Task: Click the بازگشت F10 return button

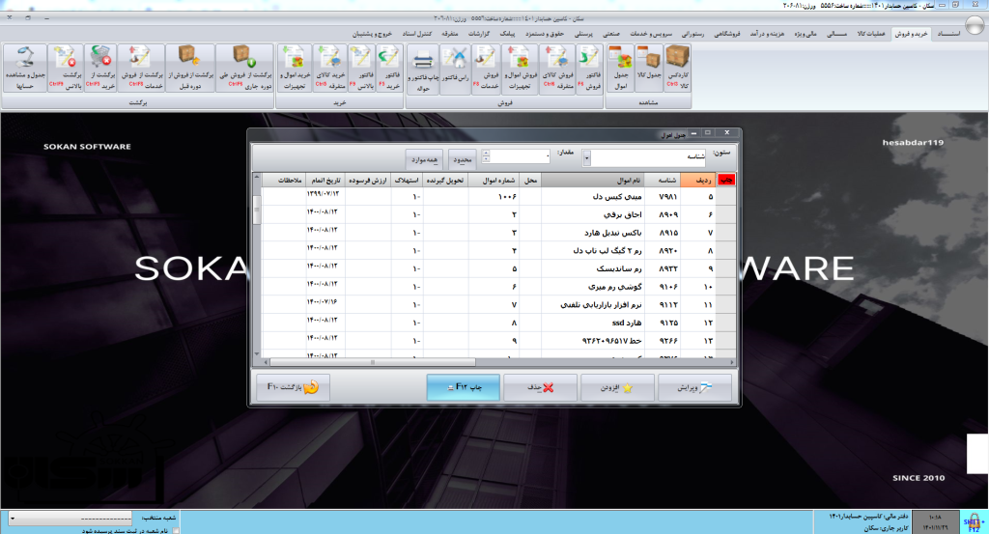Action: click(x=294, y=387)
